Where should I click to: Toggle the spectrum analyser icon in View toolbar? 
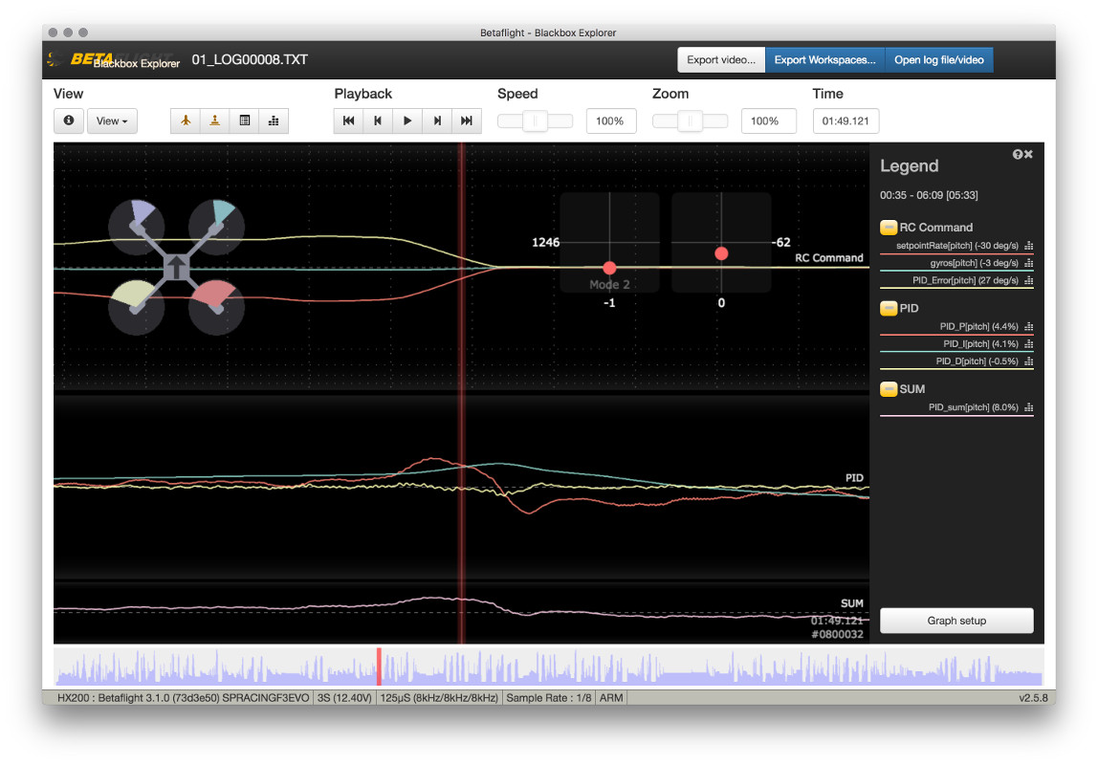point(274,120)
